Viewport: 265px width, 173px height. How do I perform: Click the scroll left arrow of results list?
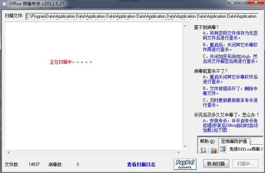pyautogui.click(x=8, y=153)
